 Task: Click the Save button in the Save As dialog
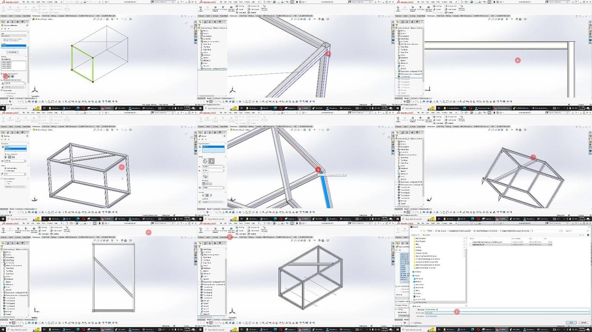(571, 322)
